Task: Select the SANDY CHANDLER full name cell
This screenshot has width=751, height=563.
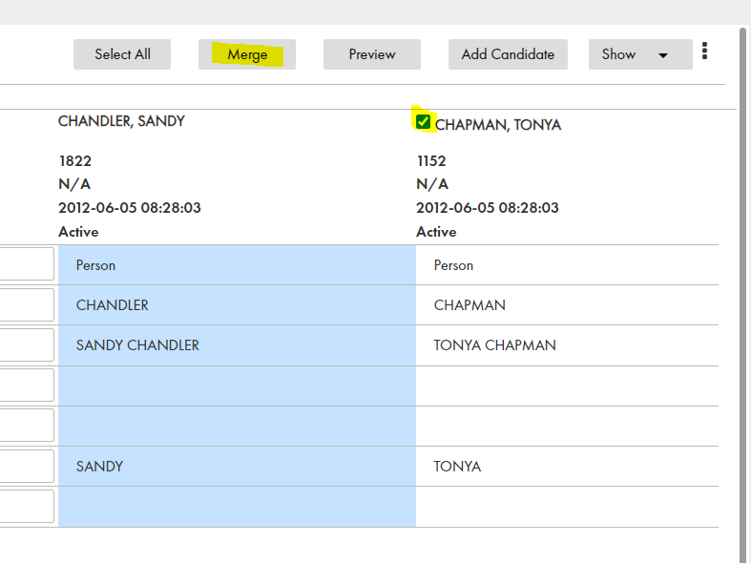Action: coord(237,345)
